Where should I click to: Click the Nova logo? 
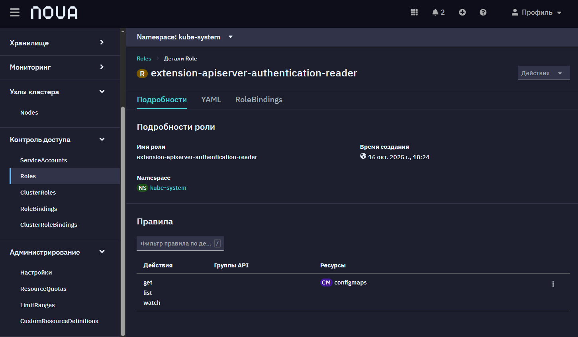[54, 12]
